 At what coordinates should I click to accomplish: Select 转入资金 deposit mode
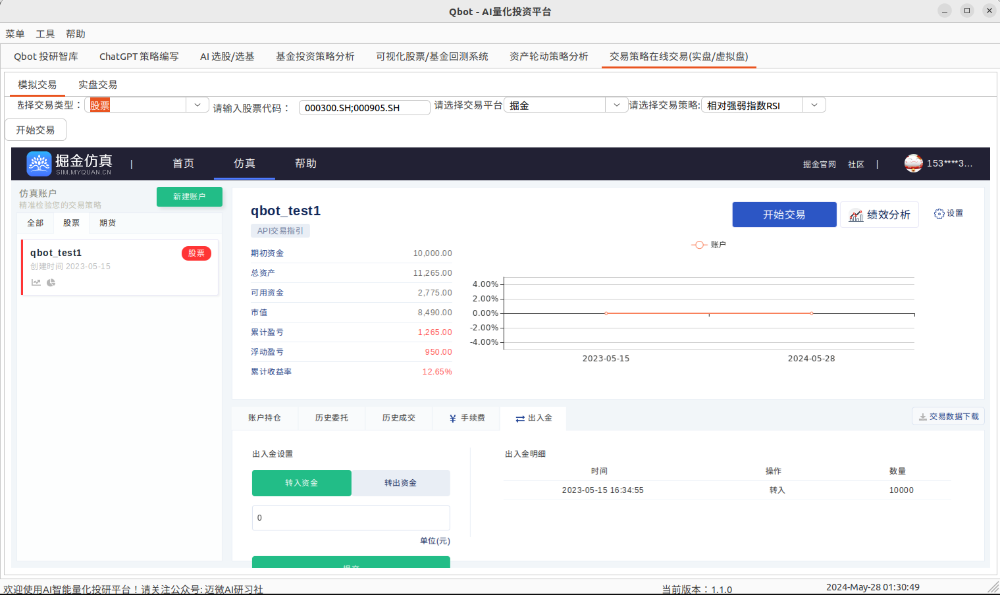click(x=302, y=482)
